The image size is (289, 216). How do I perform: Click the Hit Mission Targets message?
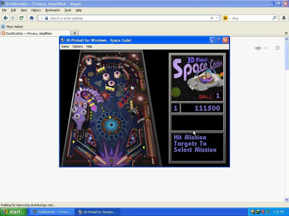[x=195, y=144]
